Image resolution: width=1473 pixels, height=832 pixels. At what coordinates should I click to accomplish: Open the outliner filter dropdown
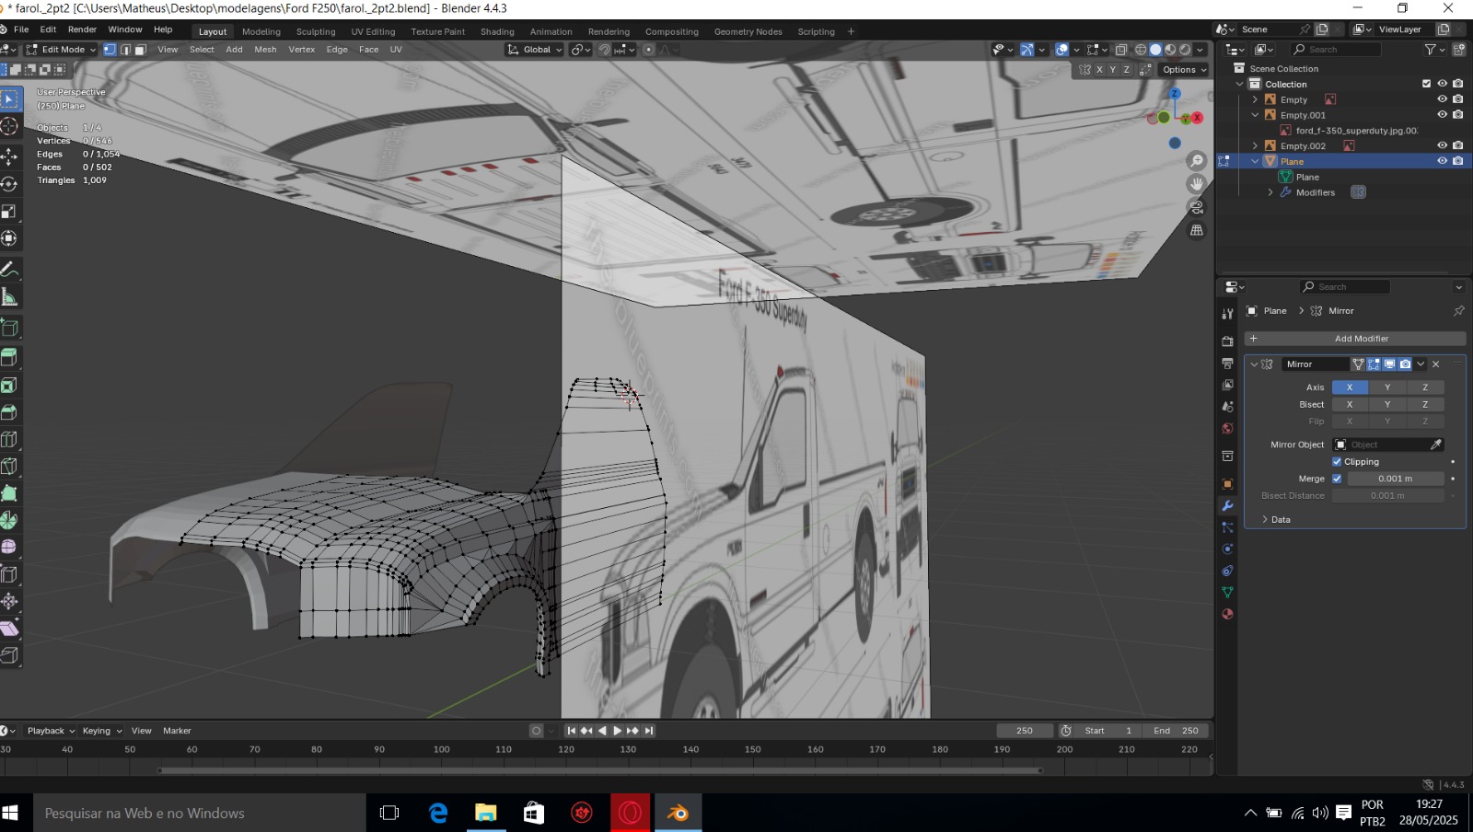[1433, 50]
